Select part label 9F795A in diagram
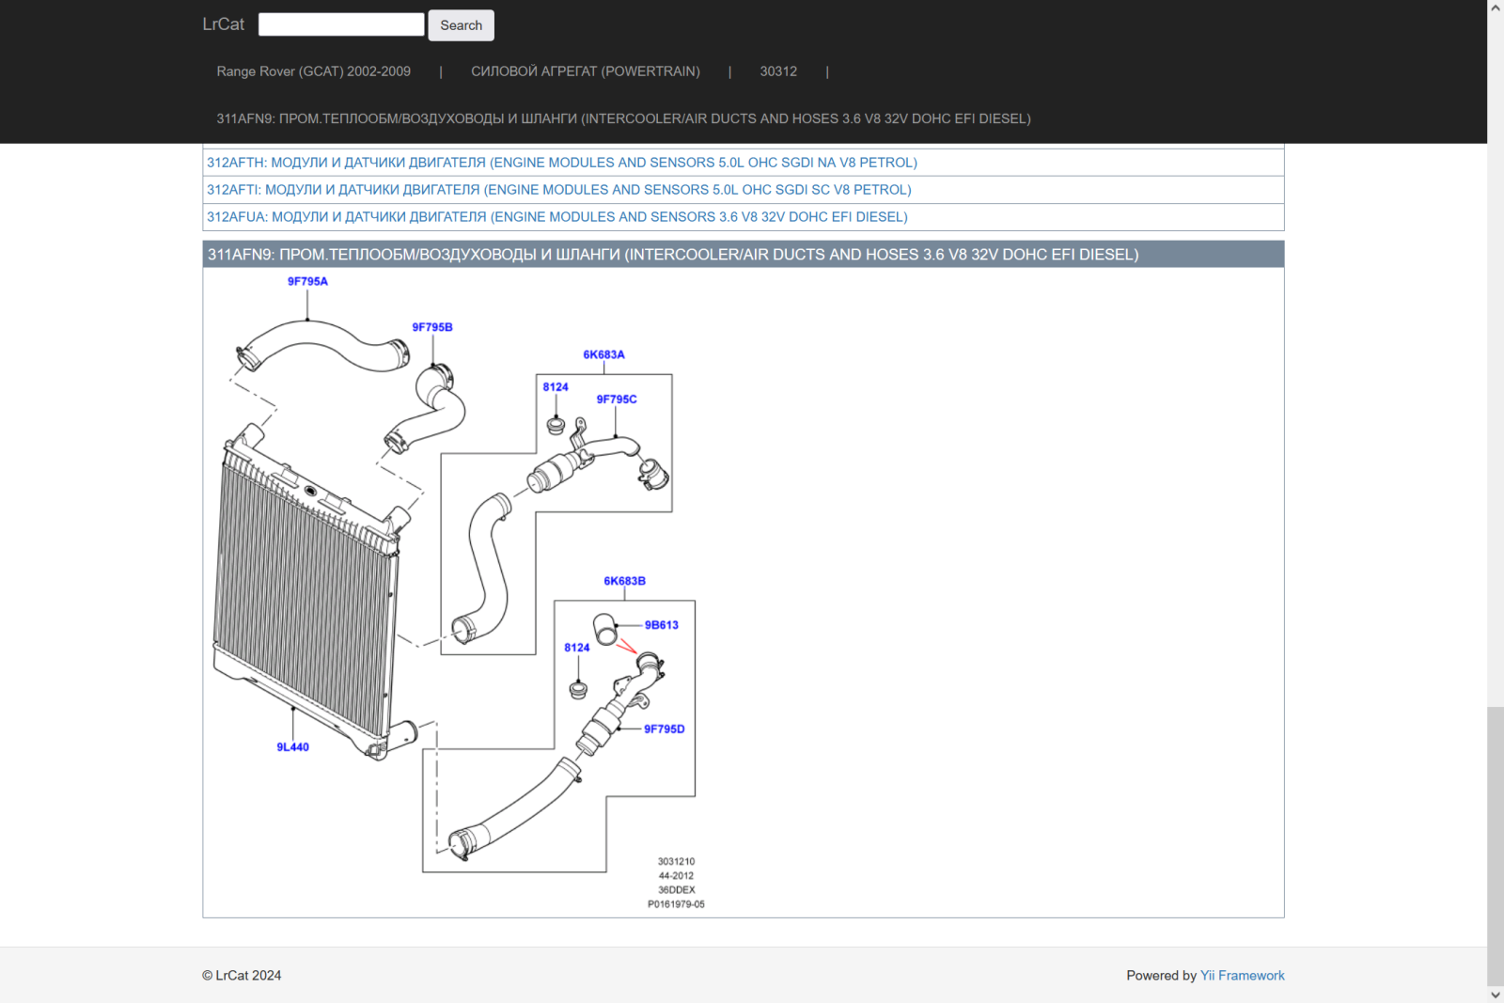 coord(307,281)
